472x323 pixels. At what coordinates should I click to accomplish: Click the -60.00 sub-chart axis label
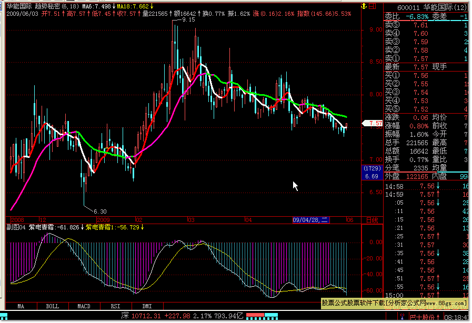tap(373, 290)
